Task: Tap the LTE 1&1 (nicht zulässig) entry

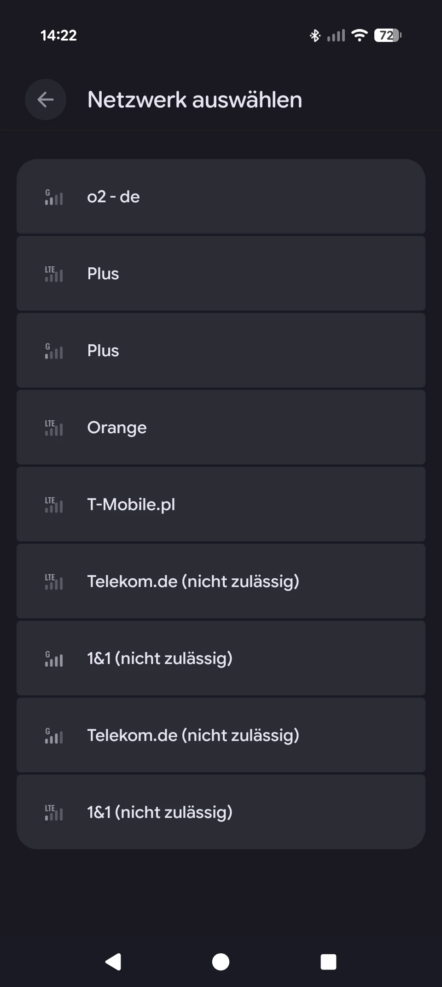Action: [x=221, y=812]
